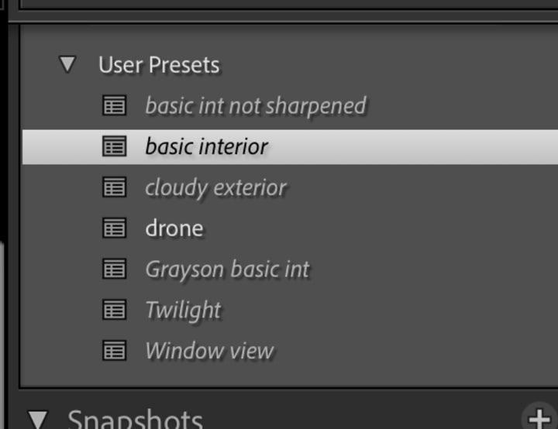Apply the Twilight preset
Screen dimensions: 558x429
pos(183,311)
